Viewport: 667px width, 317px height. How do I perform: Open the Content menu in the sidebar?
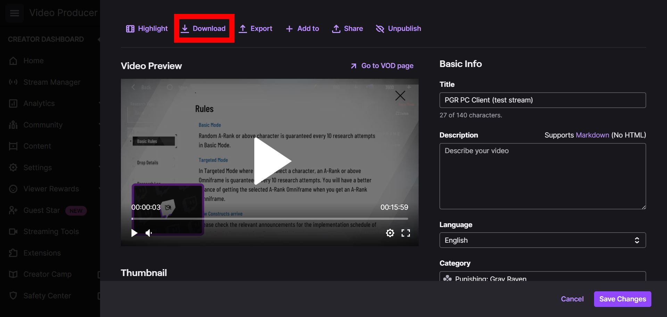click(13, 146)
